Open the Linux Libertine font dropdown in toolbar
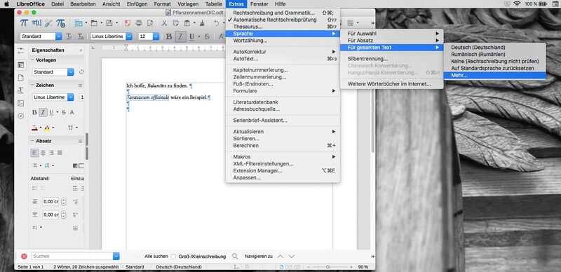This screenshot has width=561, height=272. tap(129, 36)
